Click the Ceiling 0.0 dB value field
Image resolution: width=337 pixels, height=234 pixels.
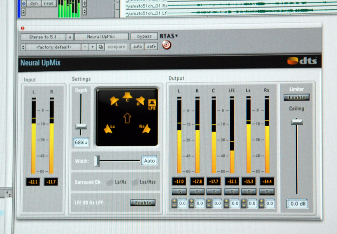click(x=297, y=204)
